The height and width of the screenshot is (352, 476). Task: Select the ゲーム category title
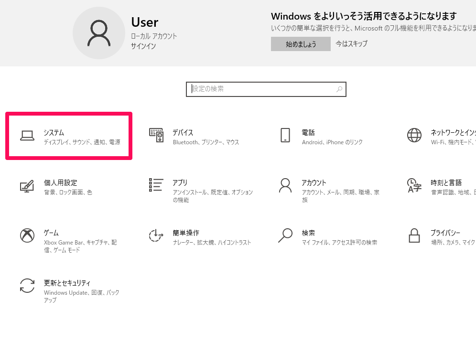coord(51,233)
